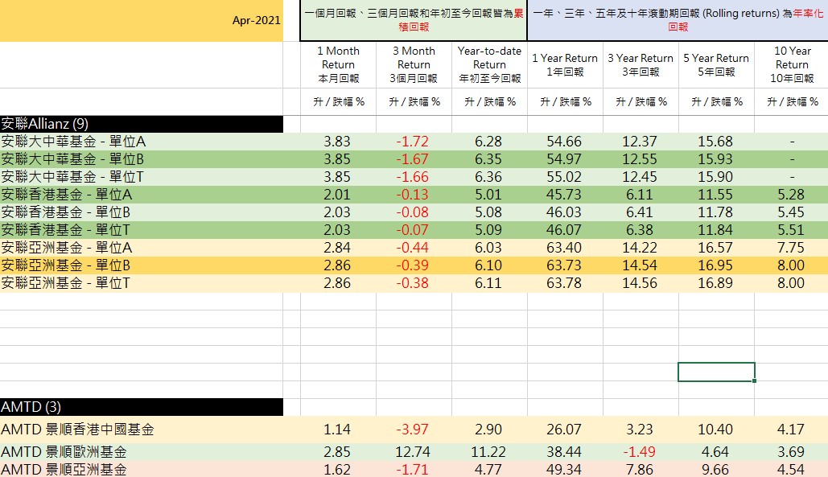Click the '3 Month Return 3個月回報' column header

tap(414, 65)
